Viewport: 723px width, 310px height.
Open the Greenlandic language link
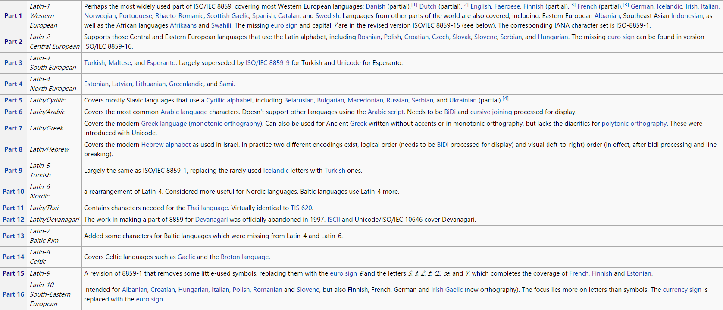pos(186,84)
